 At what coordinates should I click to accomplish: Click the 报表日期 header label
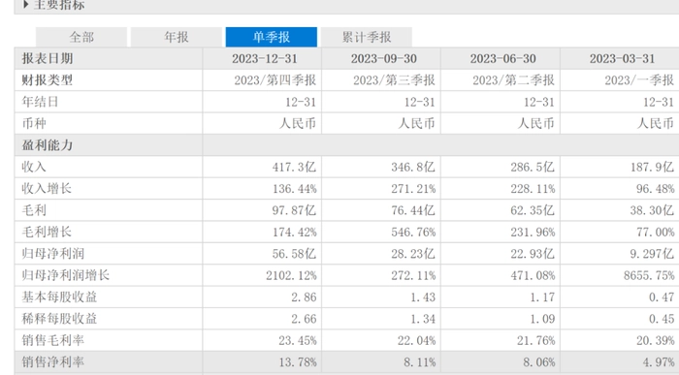[48, 58]
